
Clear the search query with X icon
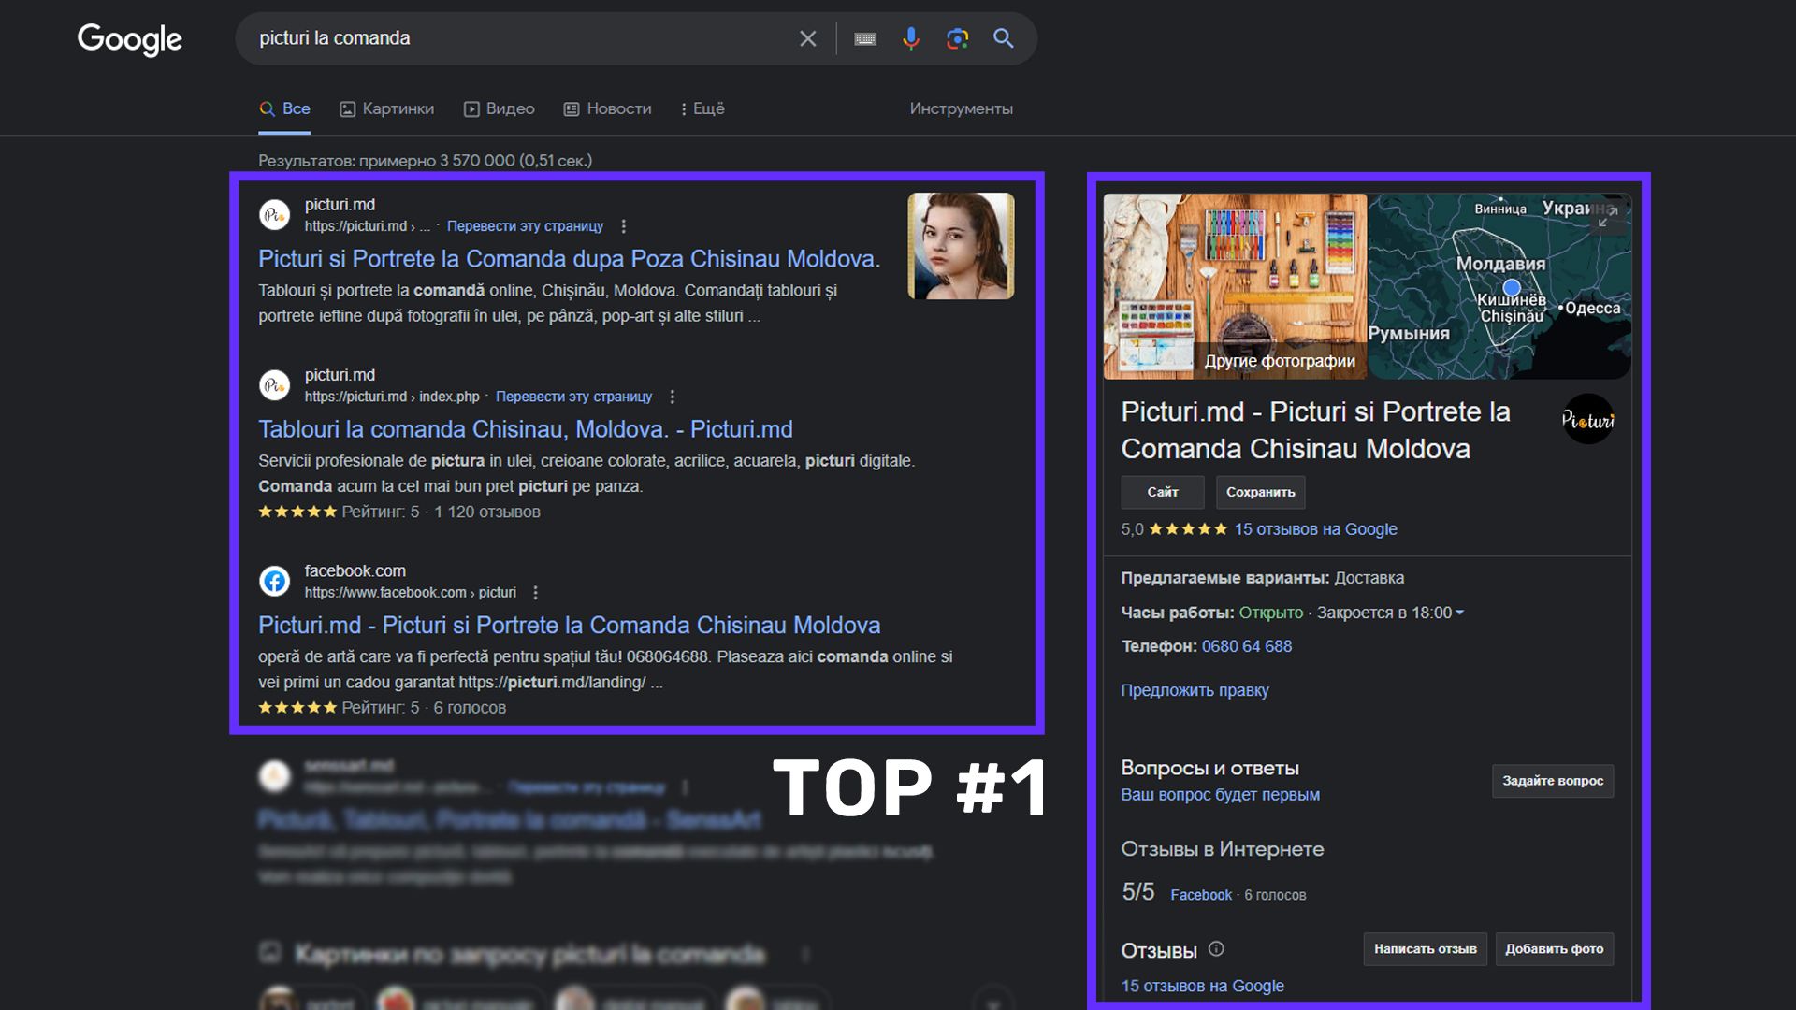tap(807, 38)
